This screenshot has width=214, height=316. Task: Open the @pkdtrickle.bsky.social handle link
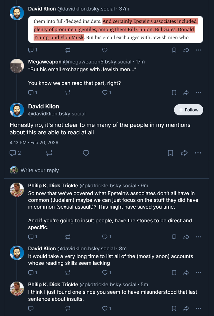point(108,186)
